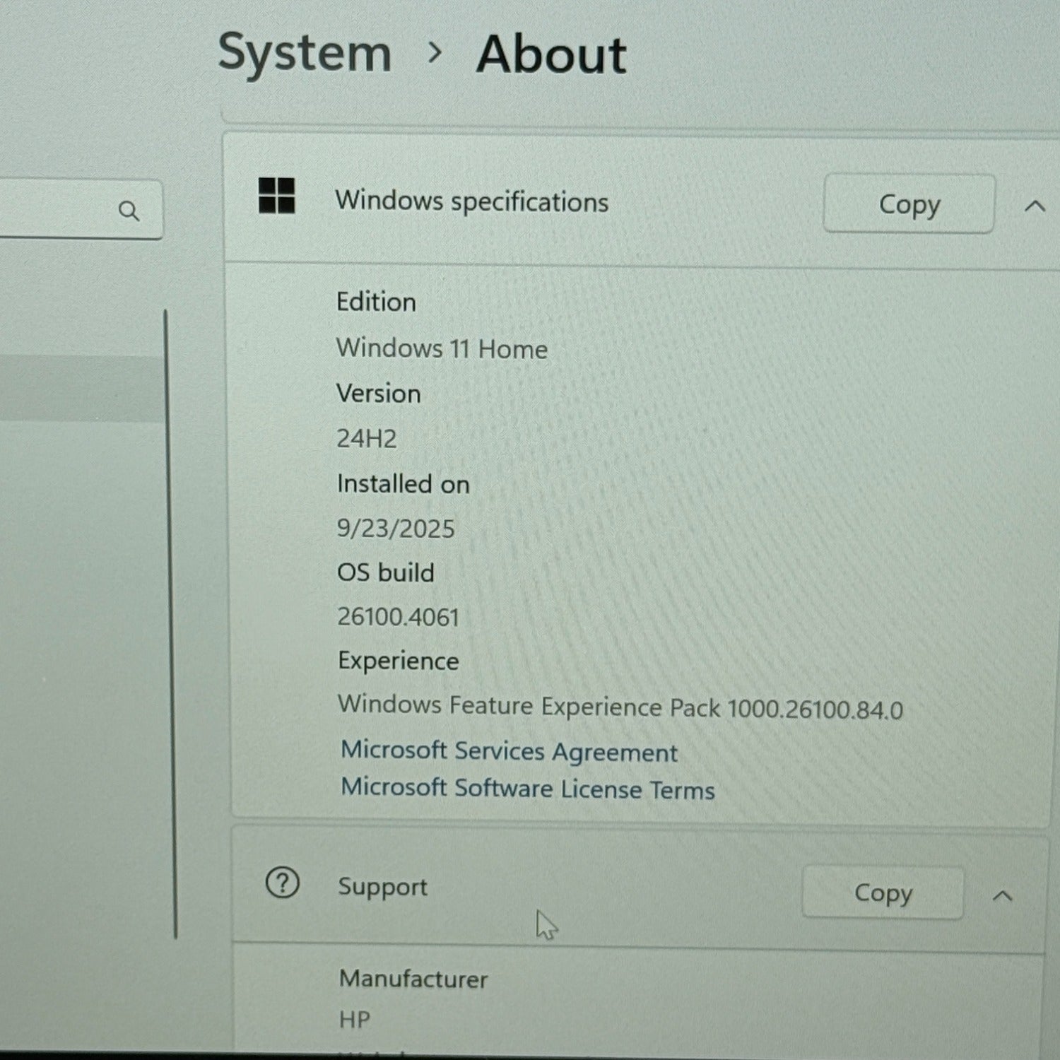Click the settings search input field
The width and height of the screenshot is (1060, 1060).
81,209
